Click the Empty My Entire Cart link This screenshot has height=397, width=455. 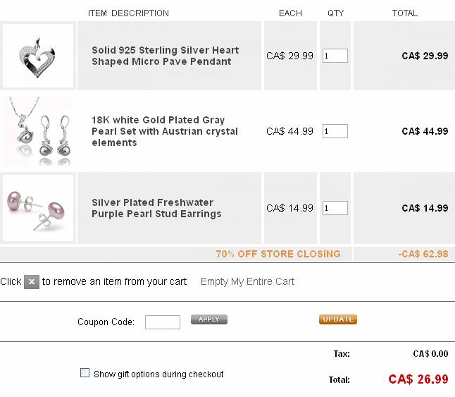pyautogui.click(x=247, y=281)
